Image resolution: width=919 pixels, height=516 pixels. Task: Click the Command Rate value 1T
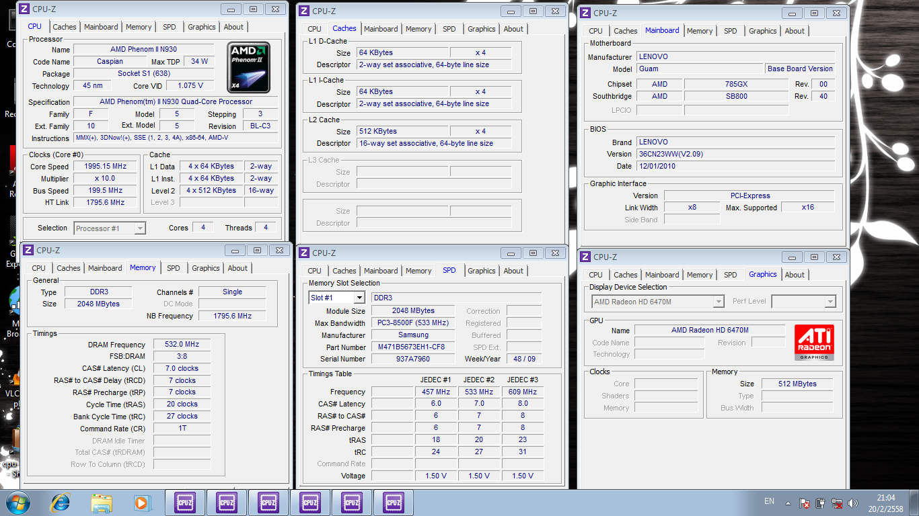182,429
